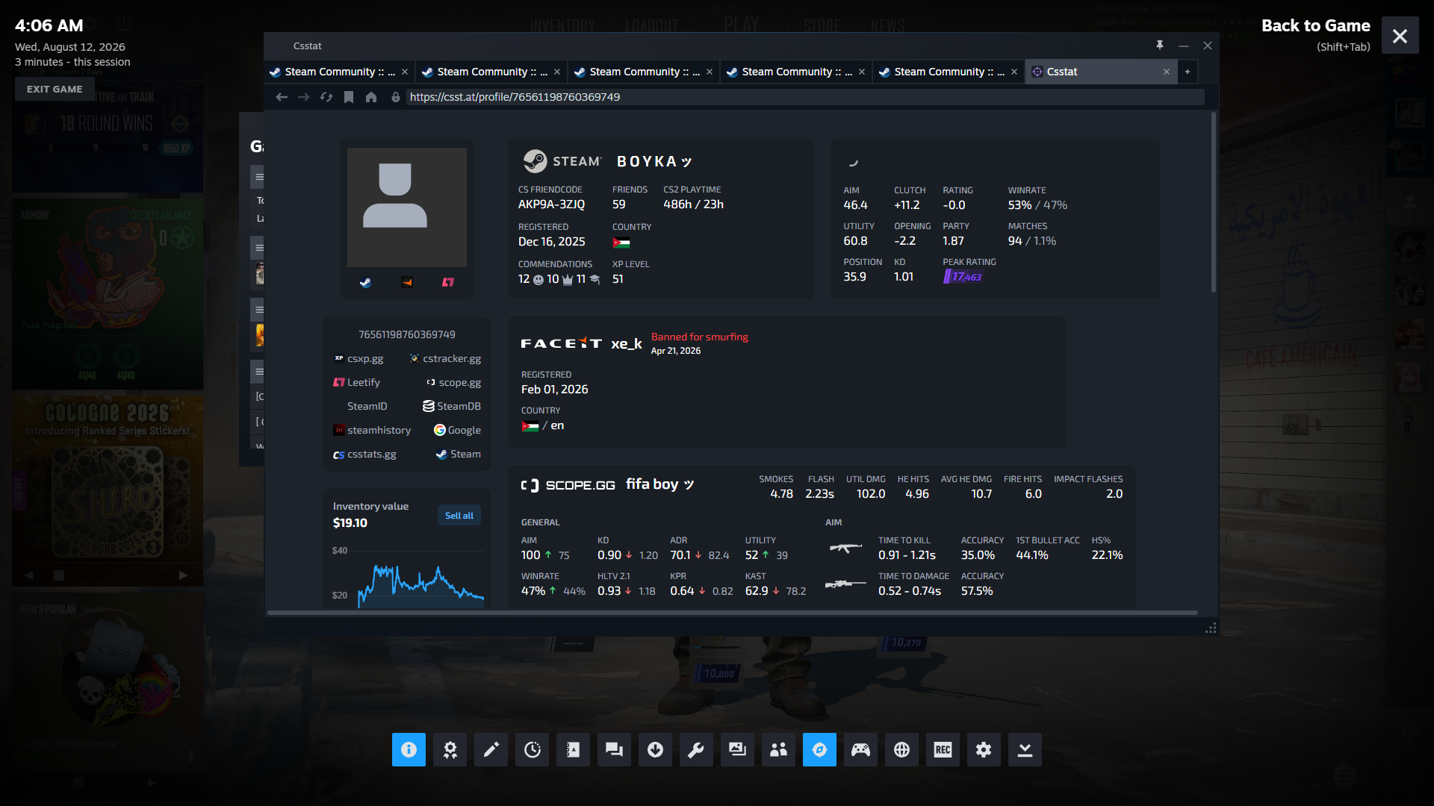Reload the Csstat page
Screen dimensions: 1434x806
coord(326,97)
